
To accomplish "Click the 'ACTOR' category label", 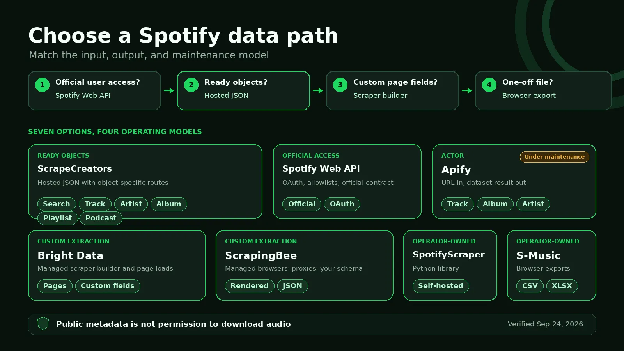I will tap(453, 156).
